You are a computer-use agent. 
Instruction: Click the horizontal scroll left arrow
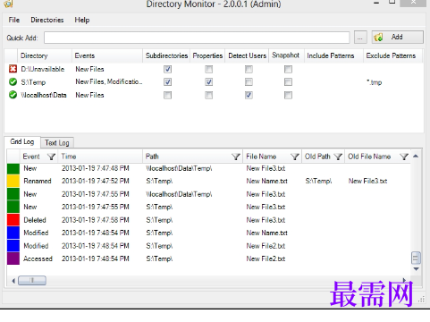[13, 281]
